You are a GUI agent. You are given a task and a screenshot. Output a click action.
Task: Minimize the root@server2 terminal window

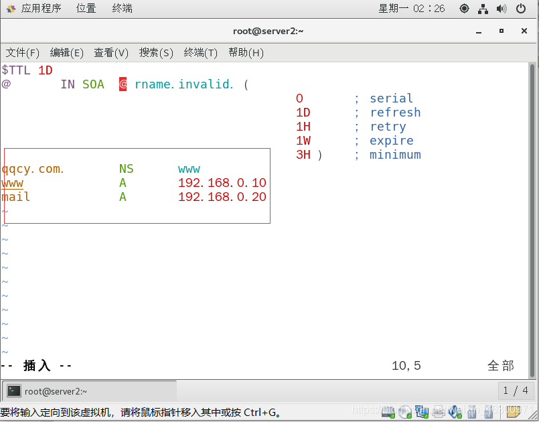point(479,31)
